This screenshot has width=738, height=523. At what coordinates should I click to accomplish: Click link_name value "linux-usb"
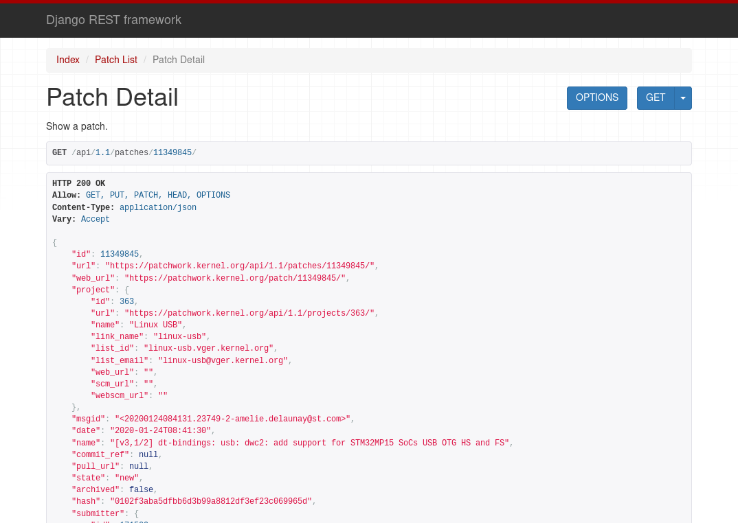point(180,337)
